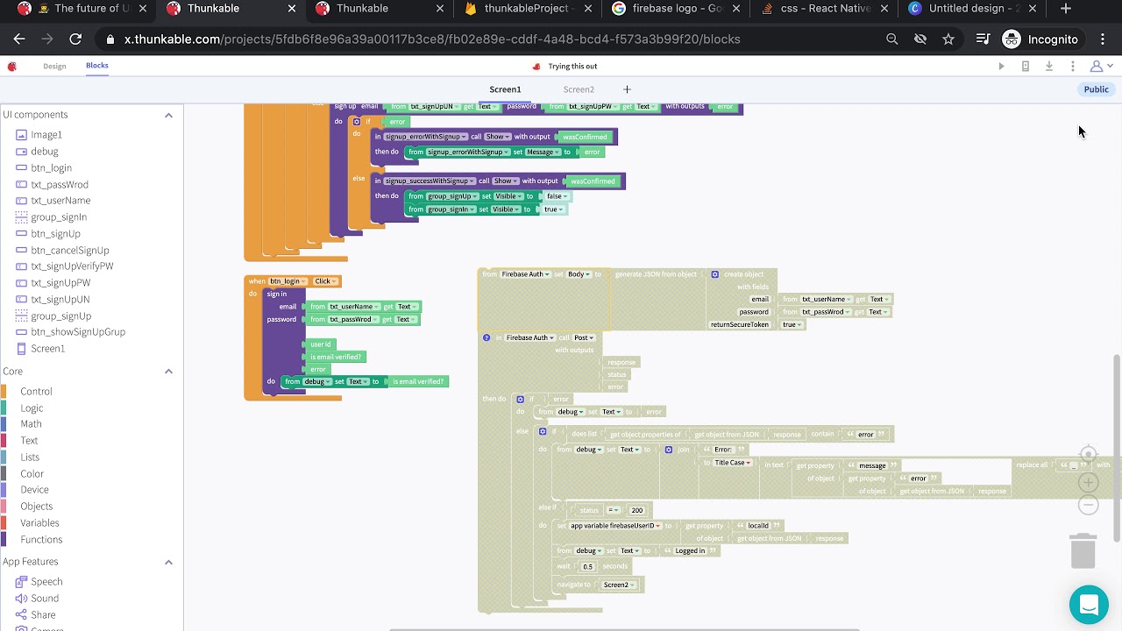
Task: Zoom in on the blocks workspace
Action: point(1088,482)
